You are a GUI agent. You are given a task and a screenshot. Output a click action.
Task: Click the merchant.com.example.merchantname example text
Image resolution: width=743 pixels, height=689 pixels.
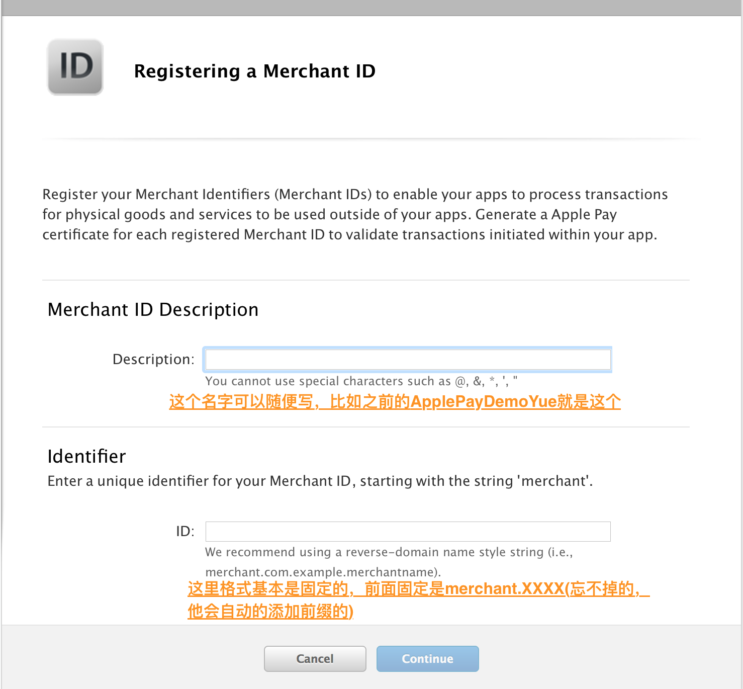[x=323, y=572]
